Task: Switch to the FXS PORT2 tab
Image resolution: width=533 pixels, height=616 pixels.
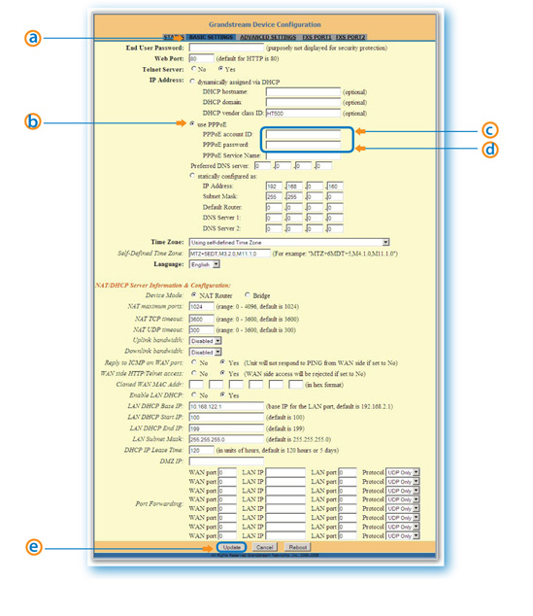Action: click(x=350, y=37)
